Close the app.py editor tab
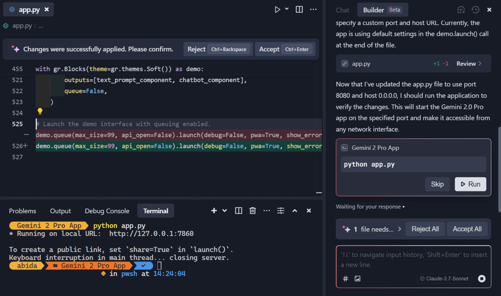Viewport: 501px width, 296px height. pyautogui.click(x=46, y=9)
